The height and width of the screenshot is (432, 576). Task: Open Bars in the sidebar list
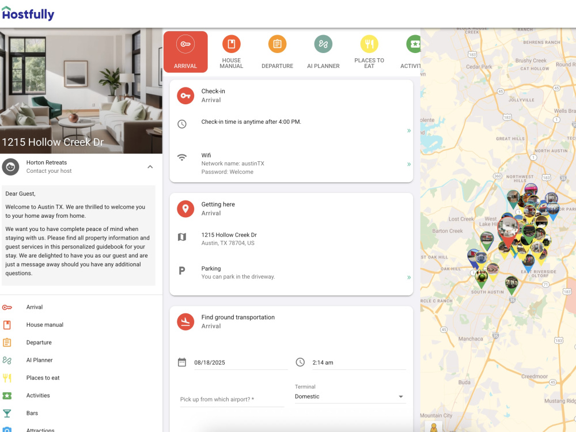coord(32,413)
